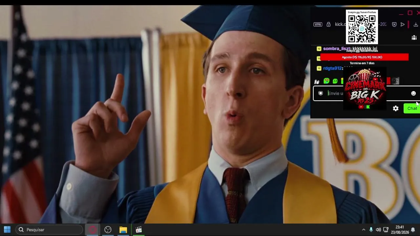Pick the grey face photo emote
This screenshot has height=236, width=420.
click(395, 81)
